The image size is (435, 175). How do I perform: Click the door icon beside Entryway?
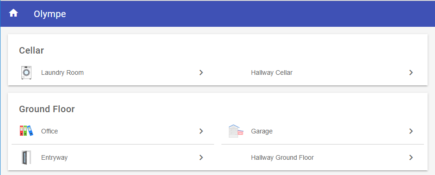[26, 157]
